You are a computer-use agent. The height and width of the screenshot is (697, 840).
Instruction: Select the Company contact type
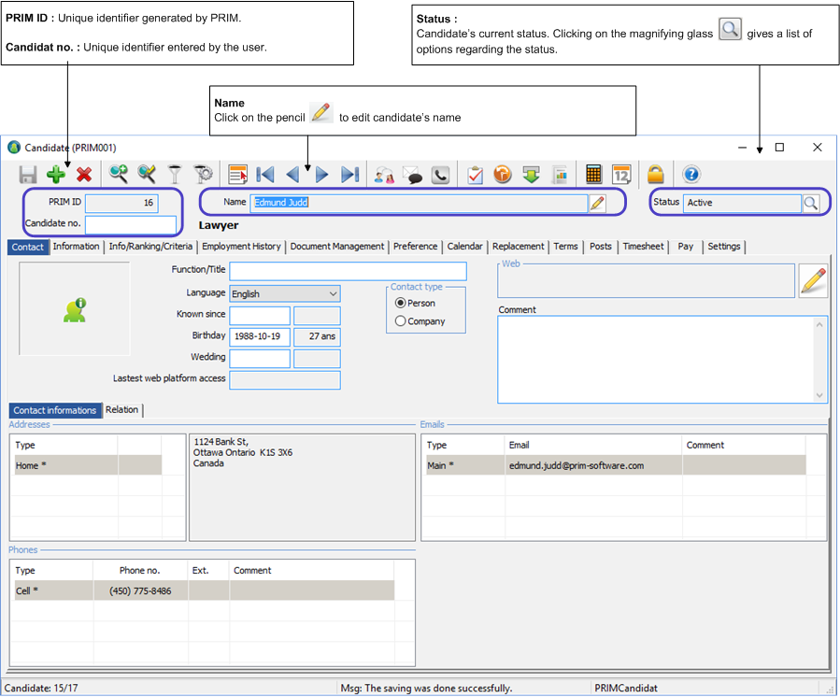pyautogui.click(x=401, y=321)
